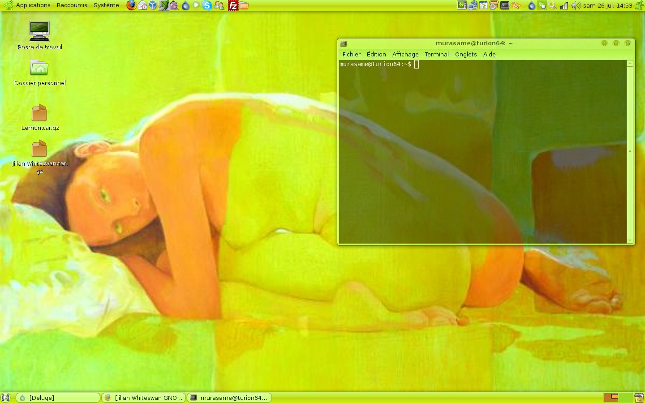645x403 pixels.
Task: Click the network globe computers icon
Action: (x=473, y=5)
